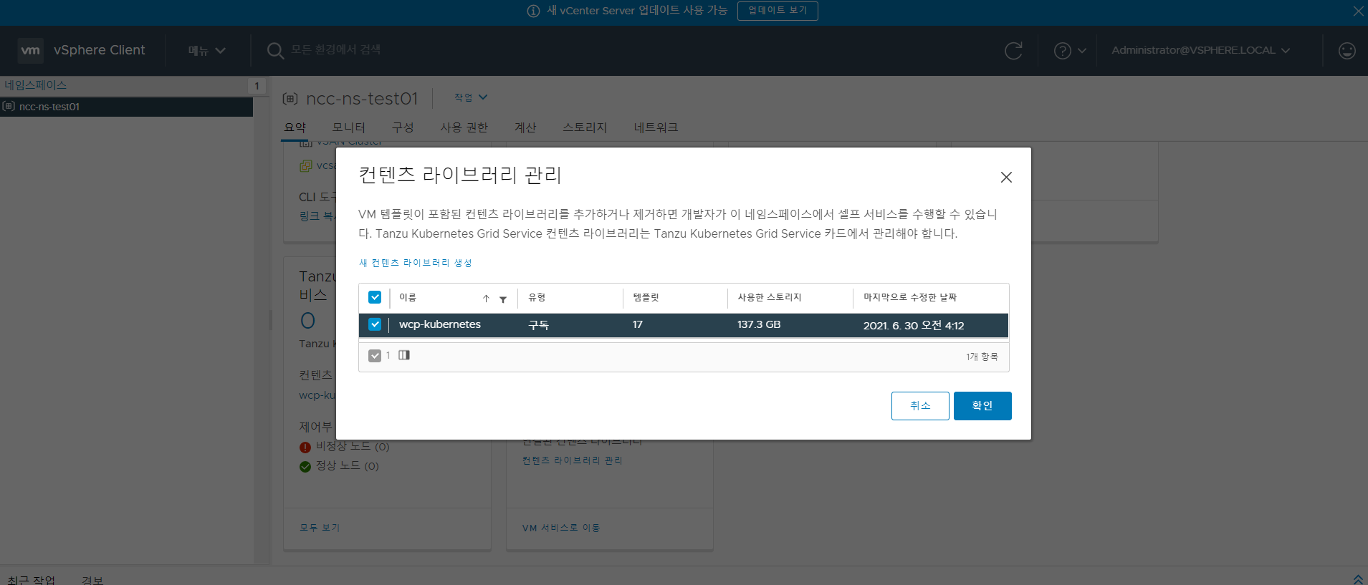Click the 마지막으로 수정한 날짜 column header
Image resolution: width=1368 pixels, height=585 pixels.
(910, 297)
